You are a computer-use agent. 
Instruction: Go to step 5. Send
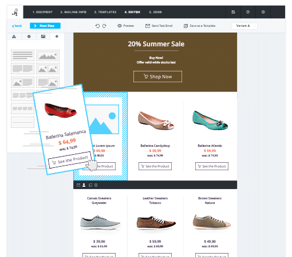pos(155,12)
